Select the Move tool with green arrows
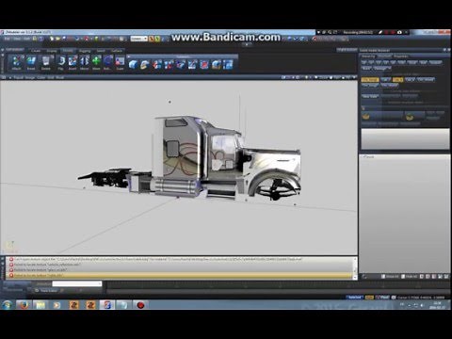452x339 pixels. (96, 62)
